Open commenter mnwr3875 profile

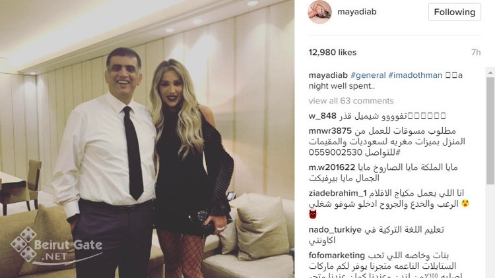click(x=330, y=131)
